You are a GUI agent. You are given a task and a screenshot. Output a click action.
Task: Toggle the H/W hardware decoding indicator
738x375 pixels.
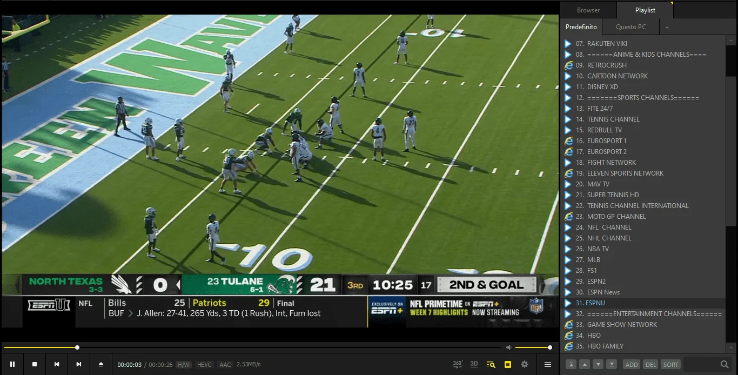(184, 365)
